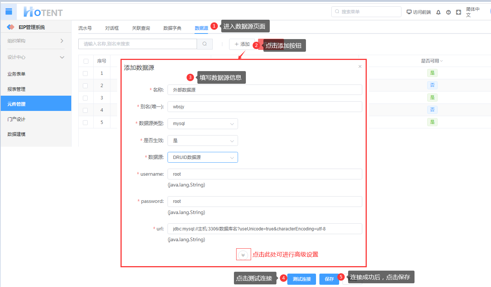Check the checkbox for row 1

pyautogui.click(x=85, y=73)
